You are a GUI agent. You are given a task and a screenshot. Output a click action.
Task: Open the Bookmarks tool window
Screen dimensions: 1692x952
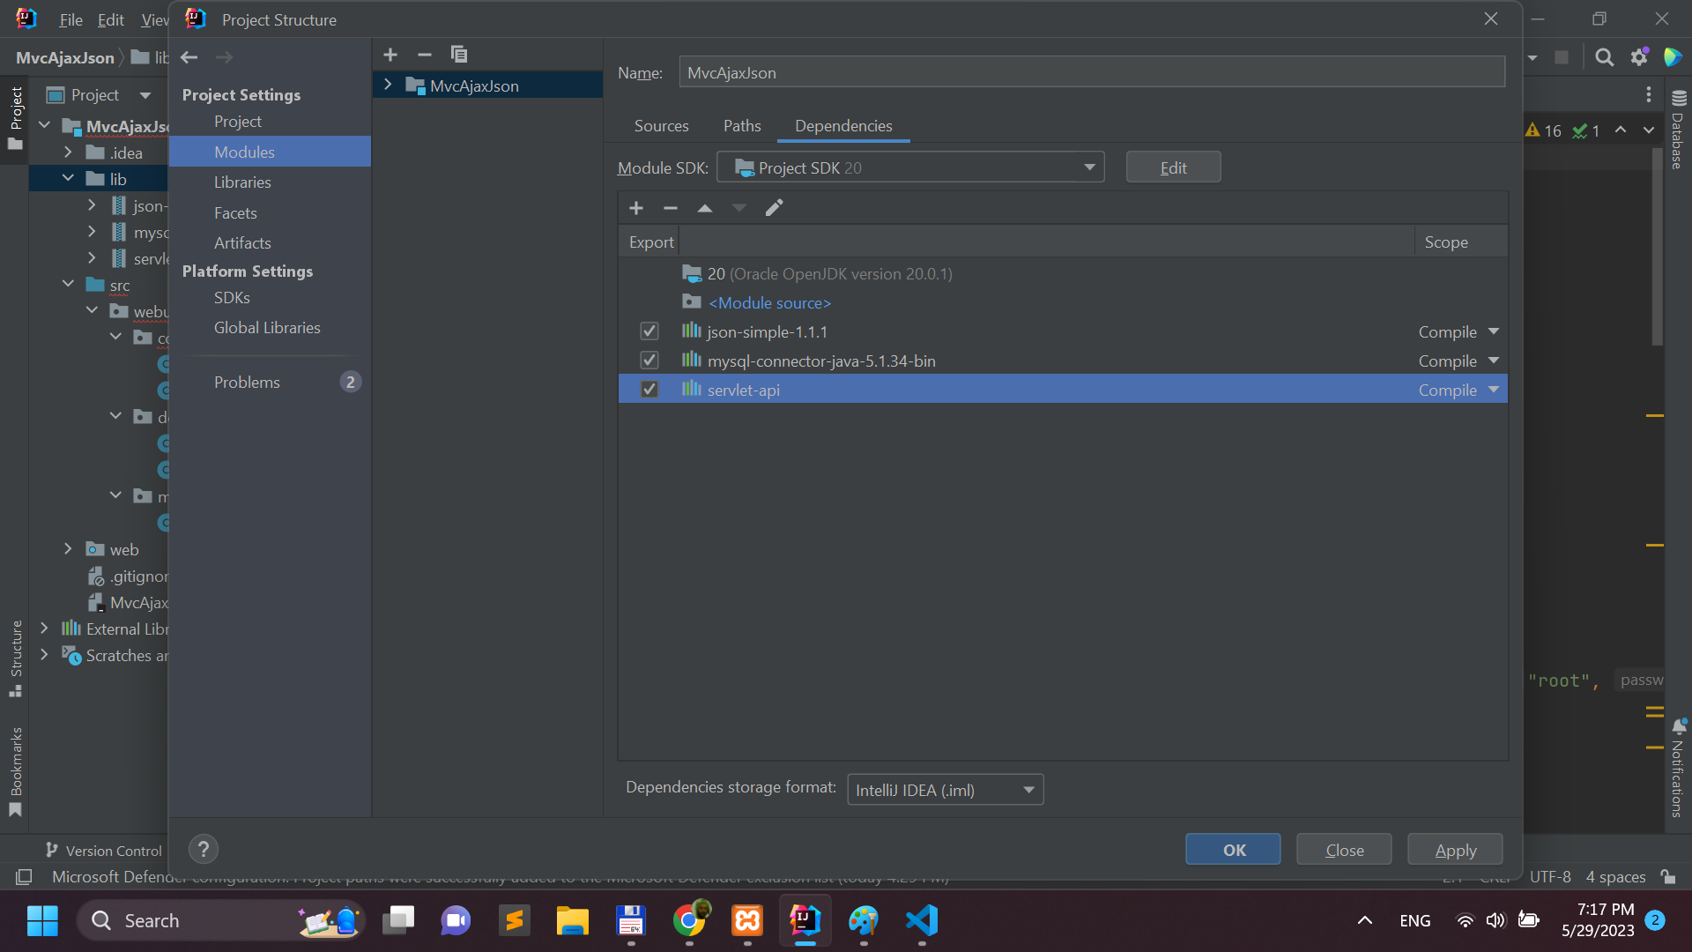16,772
